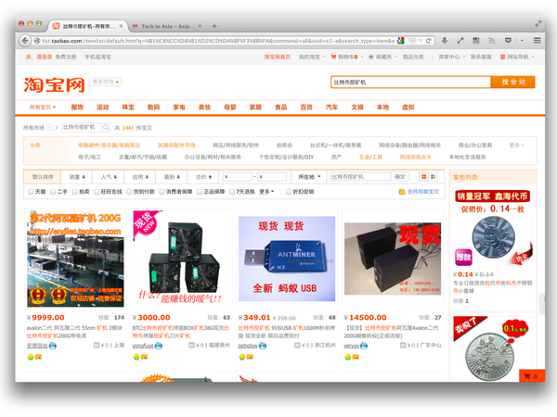The height and width of the screenshot is (417, 557).
Task: Open the Antminer USB product thumbnail
Action: (286, 259)
